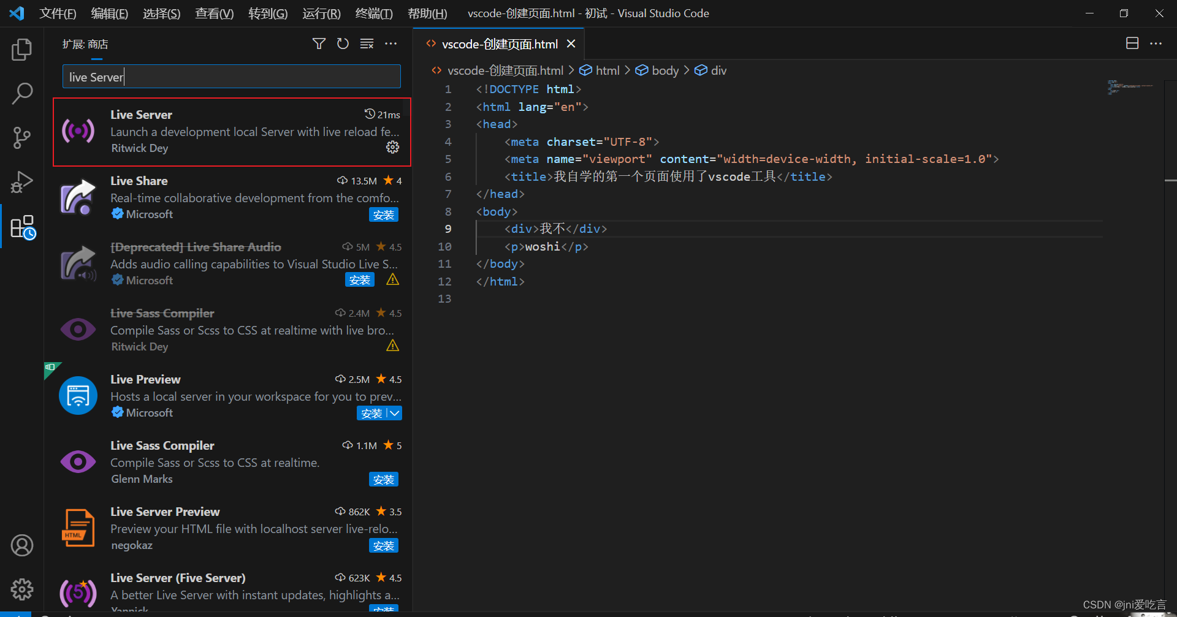Split the editor using the split icon
Screen dimensions: 1177x617
[1132, 43]
